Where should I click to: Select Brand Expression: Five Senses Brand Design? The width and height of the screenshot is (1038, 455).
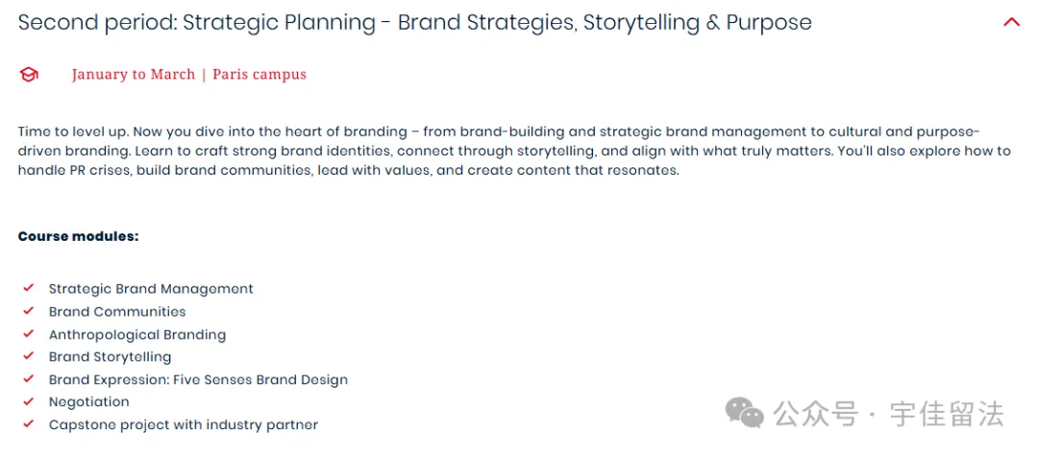[198, 379]
